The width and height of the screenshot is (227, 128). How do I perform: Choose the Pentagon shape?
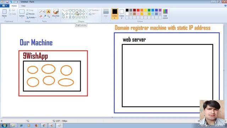[x=70, y=14]
